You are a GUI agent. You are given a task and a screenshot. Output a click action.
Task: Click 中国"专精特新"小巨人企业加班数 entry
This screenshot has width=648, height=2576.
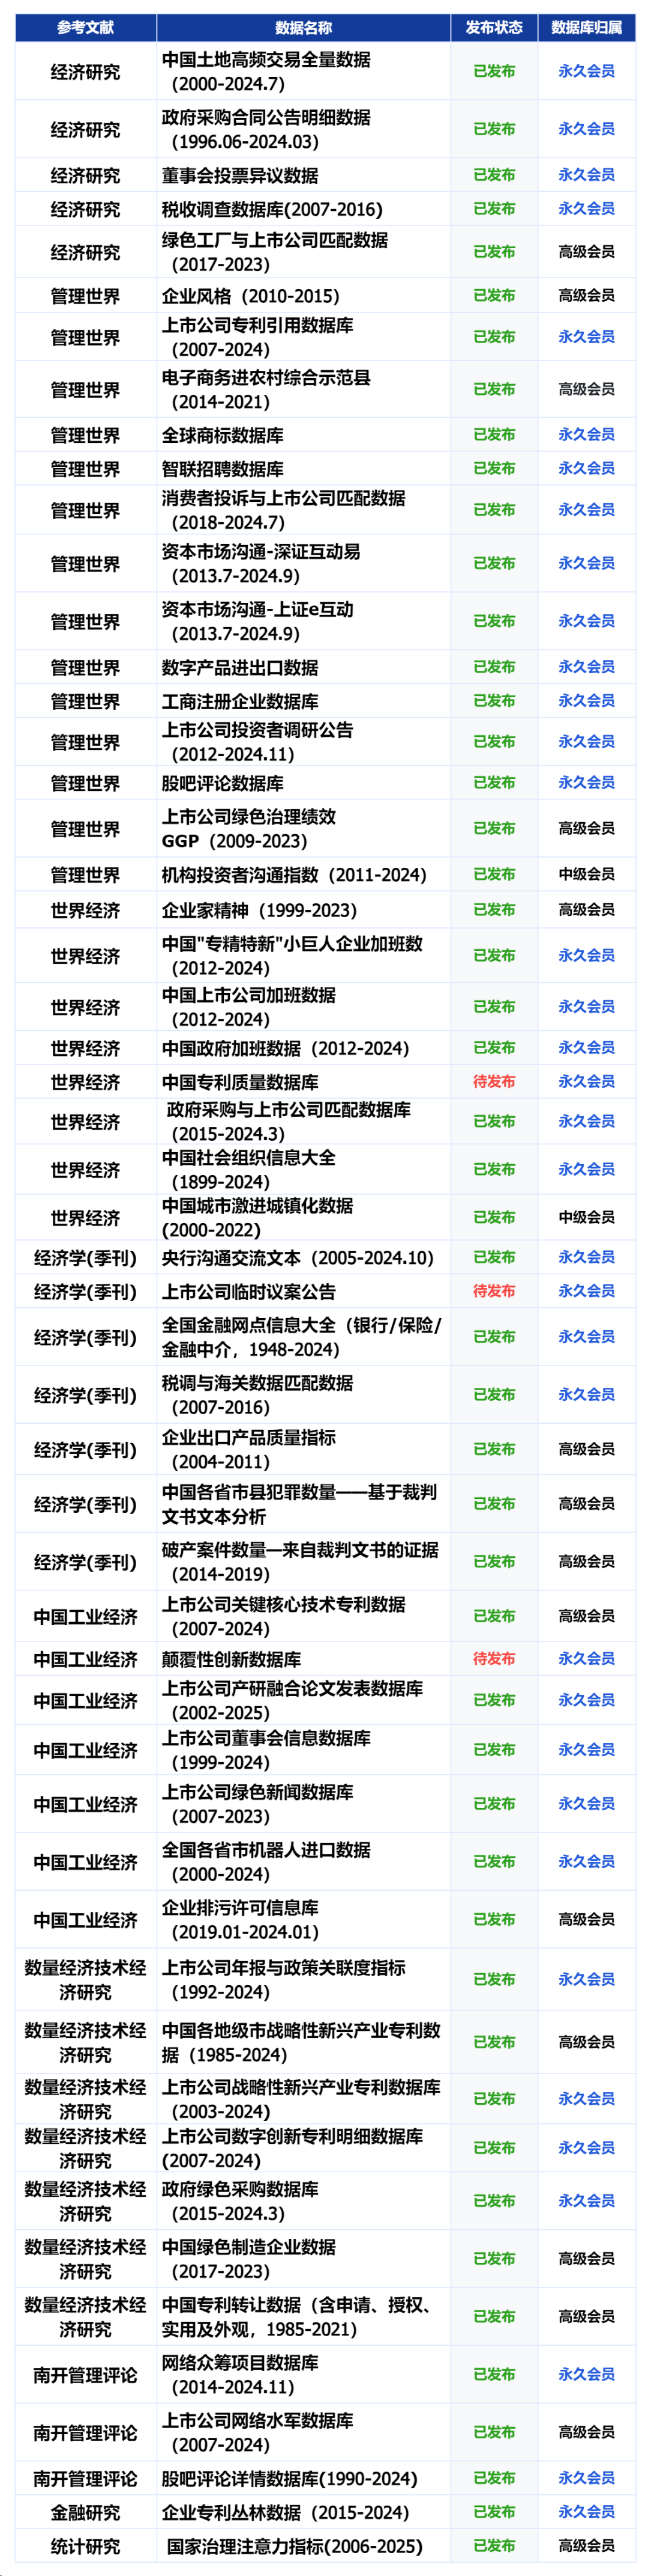(x=293, y=956)
